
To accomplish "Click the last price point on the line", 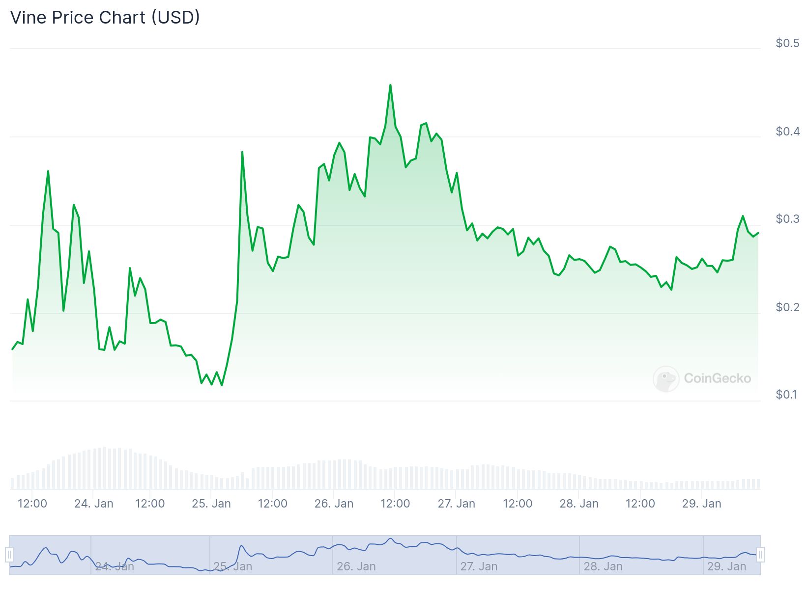I will point(758,233).
